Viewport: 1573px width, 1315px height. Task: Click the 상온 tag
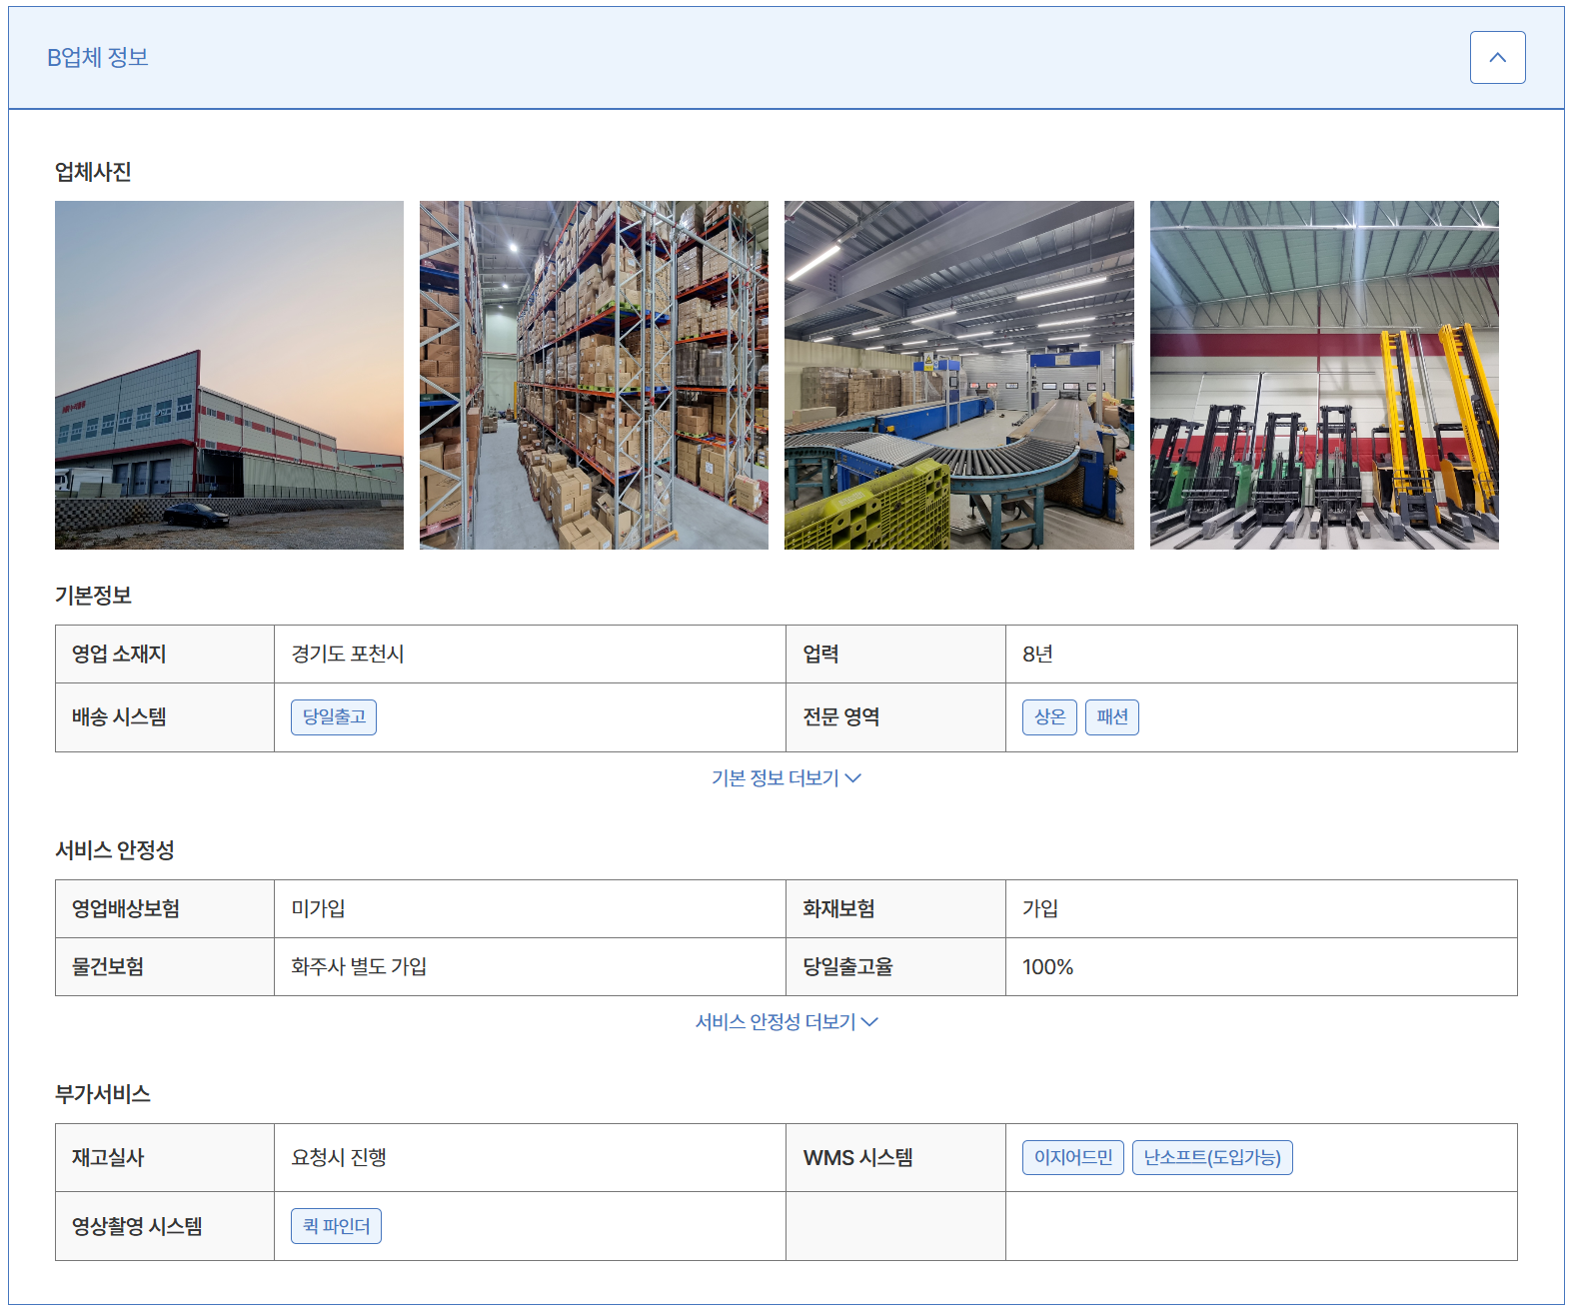coord(1049,717)
